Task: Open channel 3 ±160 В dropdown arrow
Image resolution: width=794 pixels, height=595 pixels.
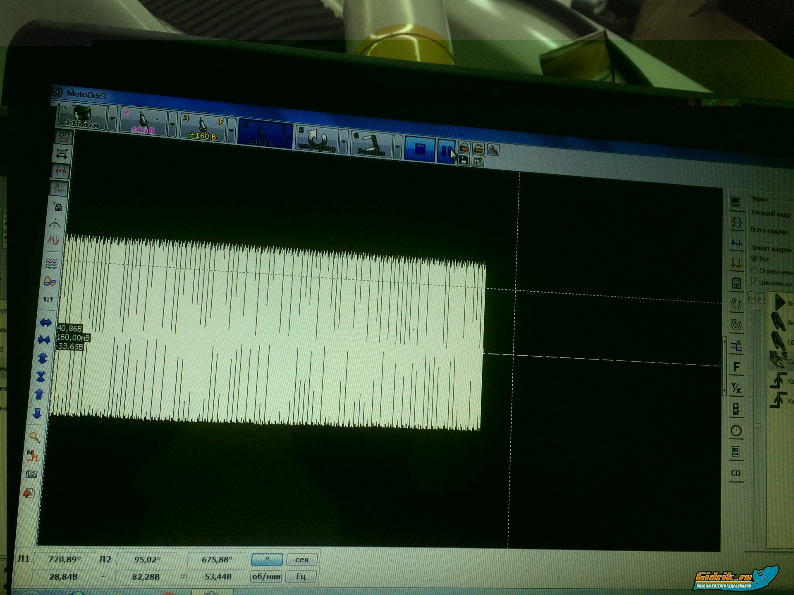Action: click(x=231, y=131)
